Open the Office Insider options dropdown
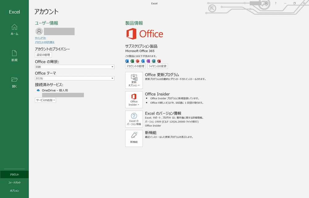The image size is (309, 198). click(x=134, y=100)
